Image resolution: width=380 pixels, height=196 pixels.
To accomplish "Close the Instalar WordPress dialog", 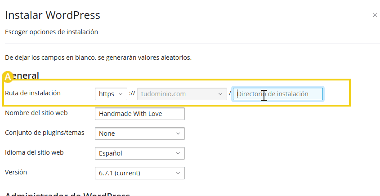I will 375,15.
